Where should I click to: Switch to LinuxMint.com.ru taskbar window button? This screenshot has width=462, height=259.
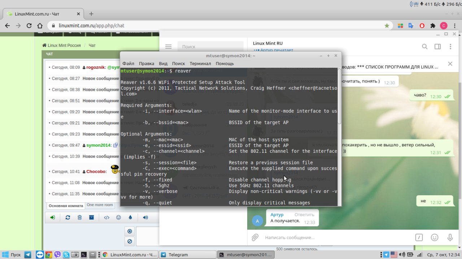tap(129, 255)
